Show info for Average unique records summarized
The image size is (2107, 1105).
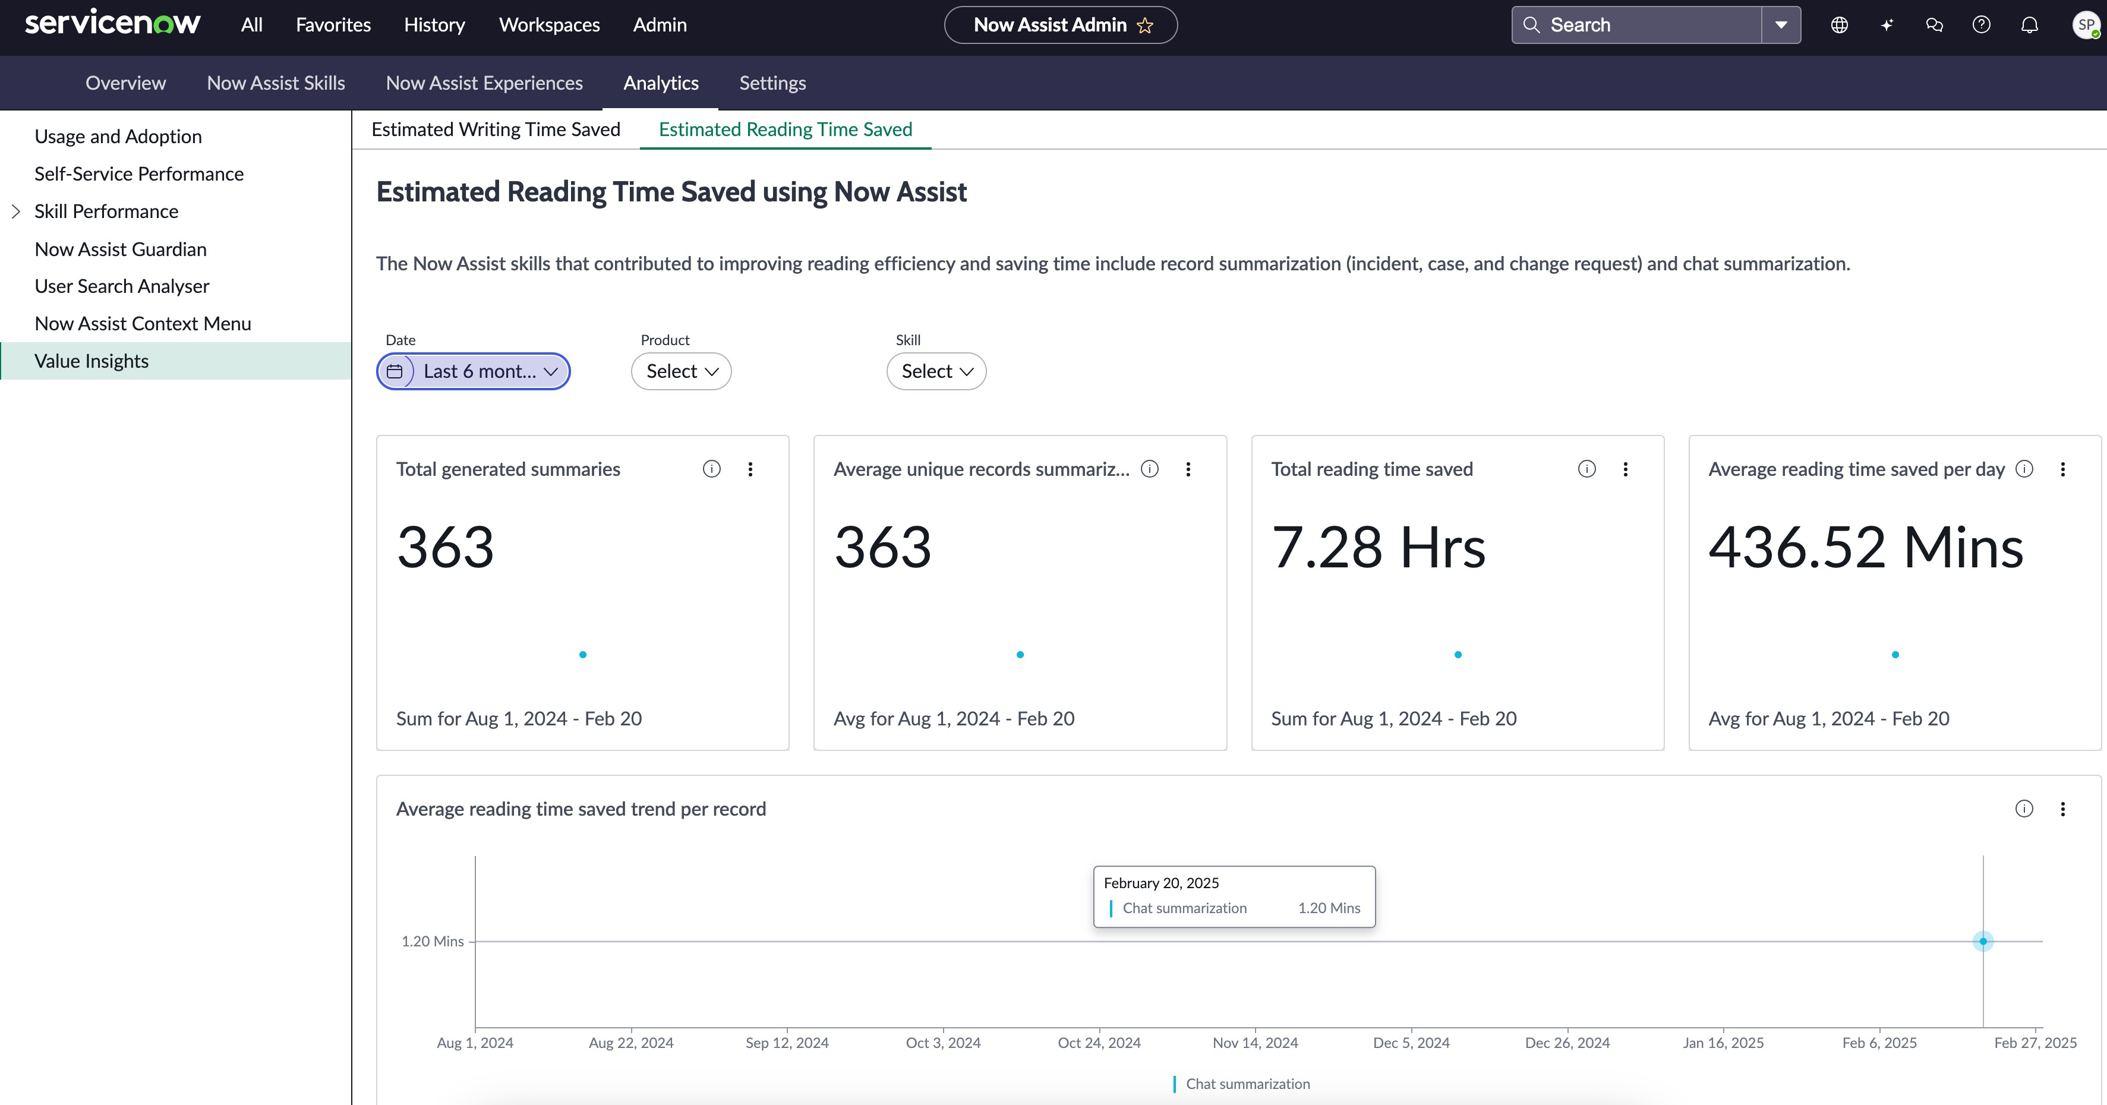point(1149,469)
